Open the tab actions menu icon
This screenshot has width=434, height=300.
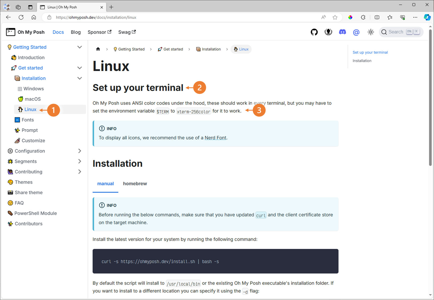[30, 7]
